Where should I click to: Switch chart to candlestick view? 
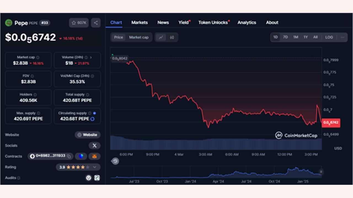click(x=172, y=37)
